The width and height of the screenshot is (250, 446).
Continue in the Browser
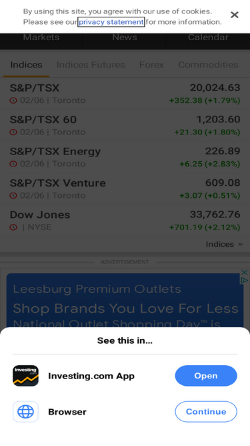coord(206,412)
